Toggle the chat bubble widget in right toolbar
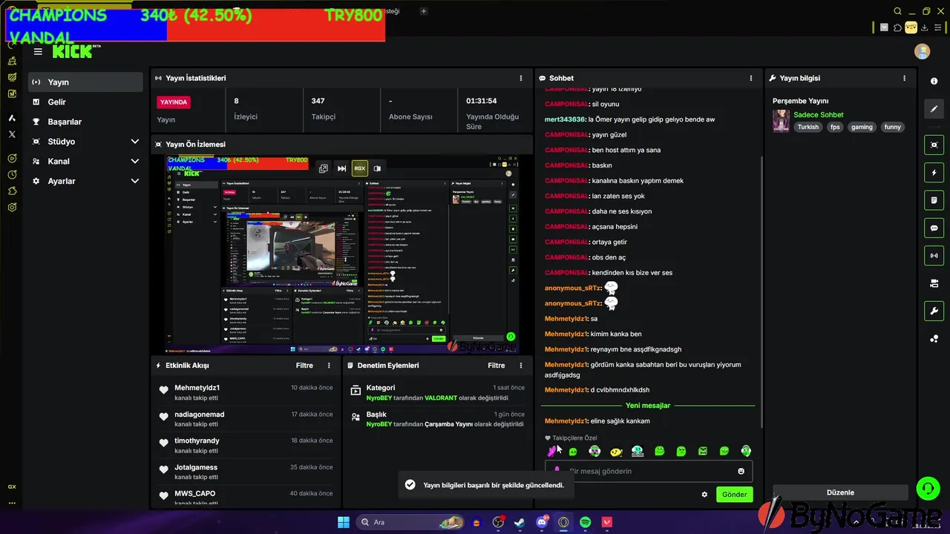This screenshot has height=534, width=950. point(934,228)
